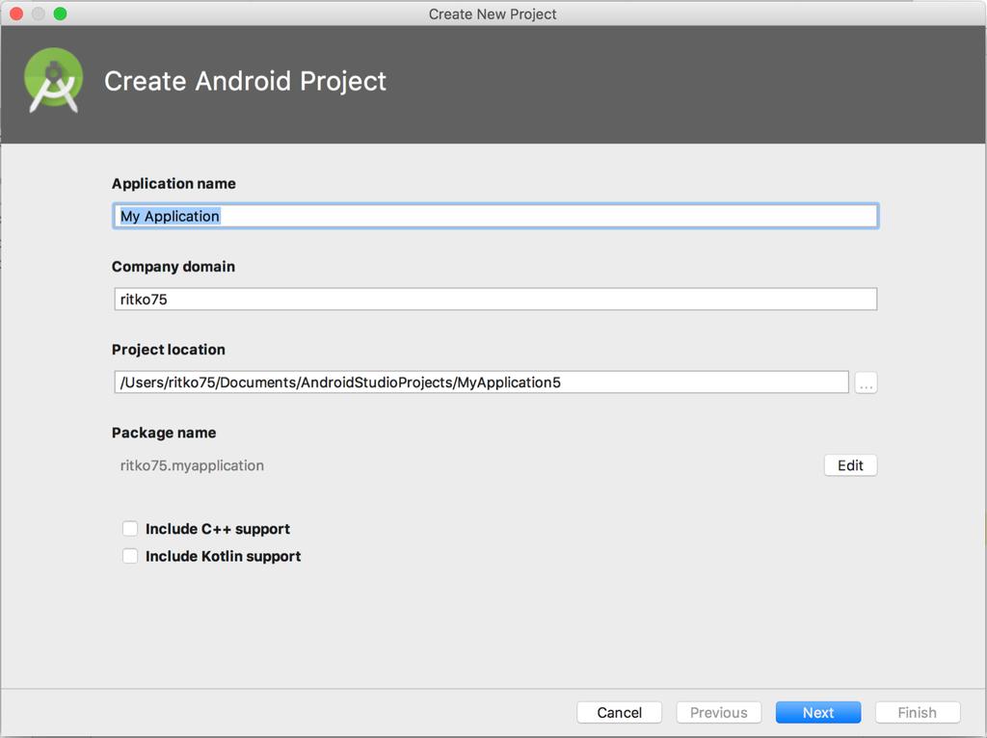The image size is (987, 738).
Task: Click the Create Android Project heading
Action: [245, 81]
